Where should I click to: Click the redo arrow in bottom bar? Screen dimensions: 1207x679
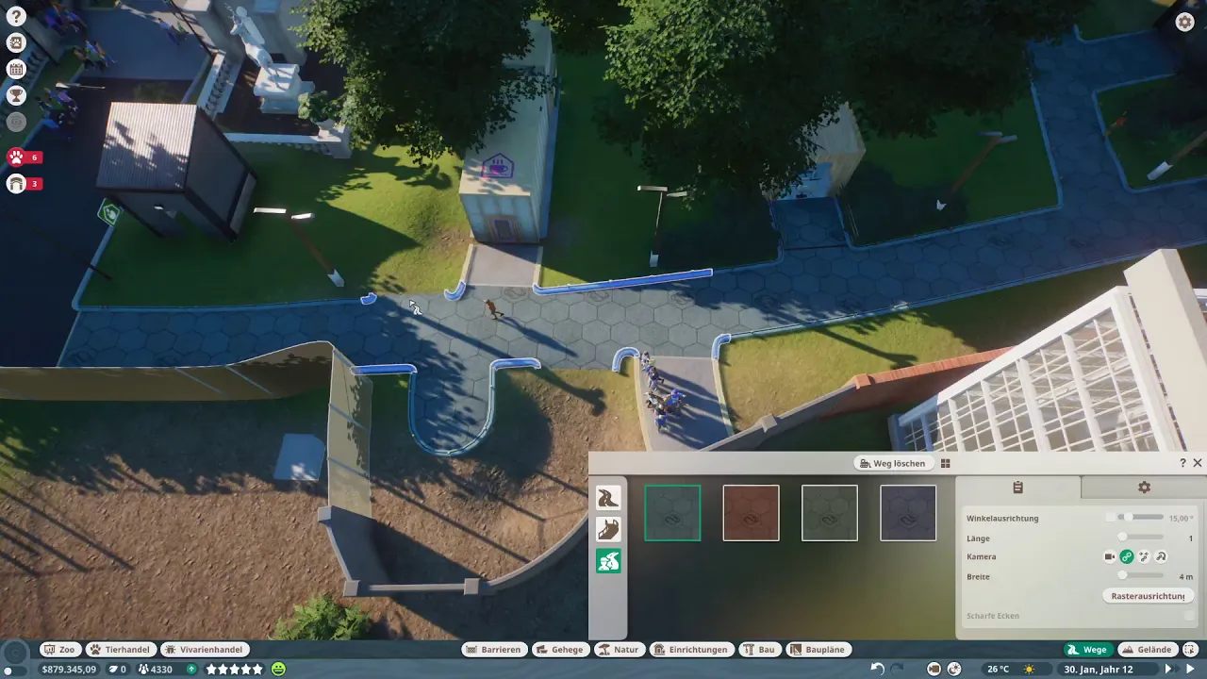pos(897,669)
